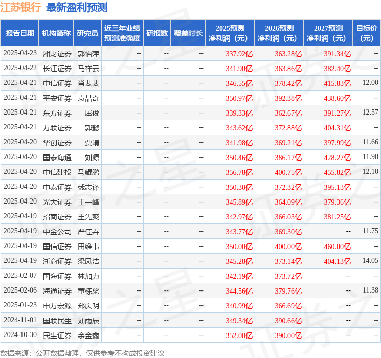Screen dimensions: 381x358
Task: Select the 湘财证券 institution cell
Action: 57,54
